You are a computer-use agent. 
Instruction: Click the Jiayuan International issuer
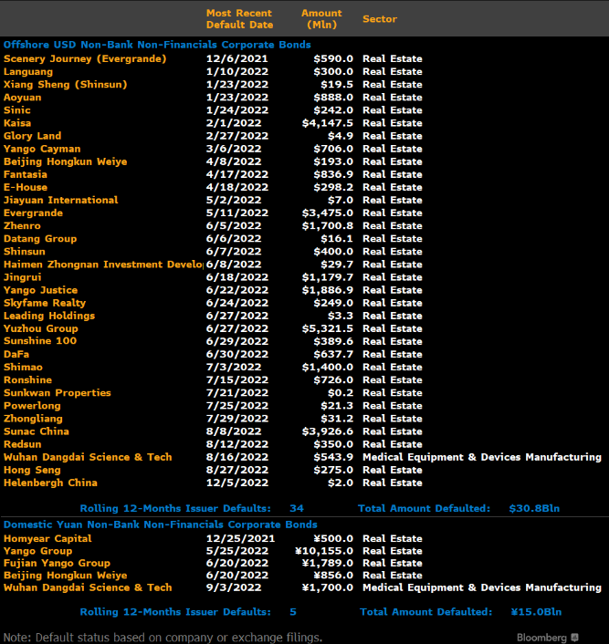click(61, 200)
